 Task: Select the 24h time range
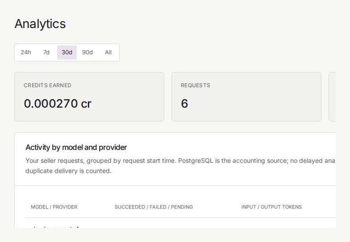pos(26,52)
